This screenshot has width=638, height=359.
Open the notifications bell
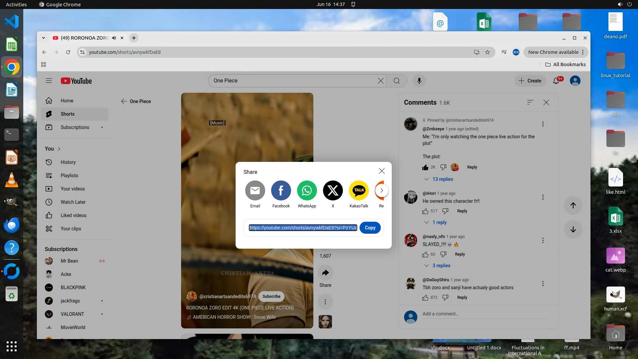556,81
